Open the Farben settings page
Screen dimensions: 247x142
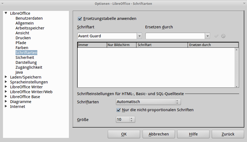pos(22,48)
